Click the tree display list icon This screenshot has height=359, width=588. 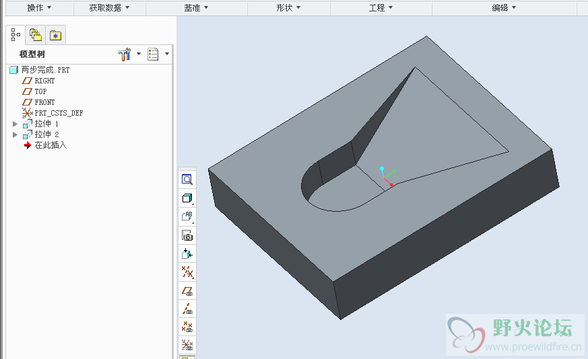point(153,54)
